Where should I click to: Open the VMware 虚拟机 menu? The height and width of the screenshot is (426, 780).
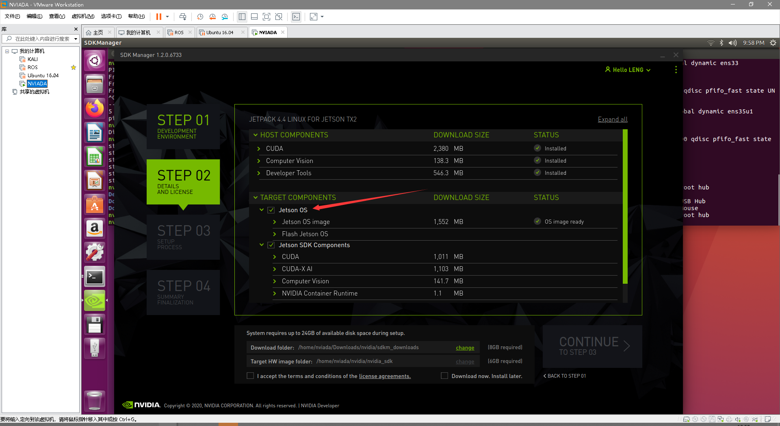point(83,16)
